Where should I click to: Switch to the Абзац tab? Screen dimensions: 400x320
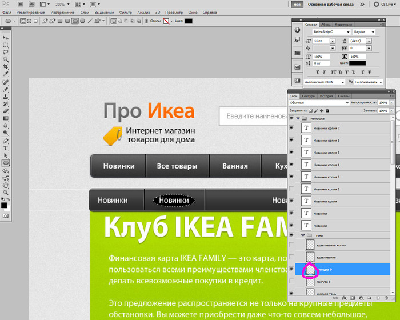[x=326, y=25]
